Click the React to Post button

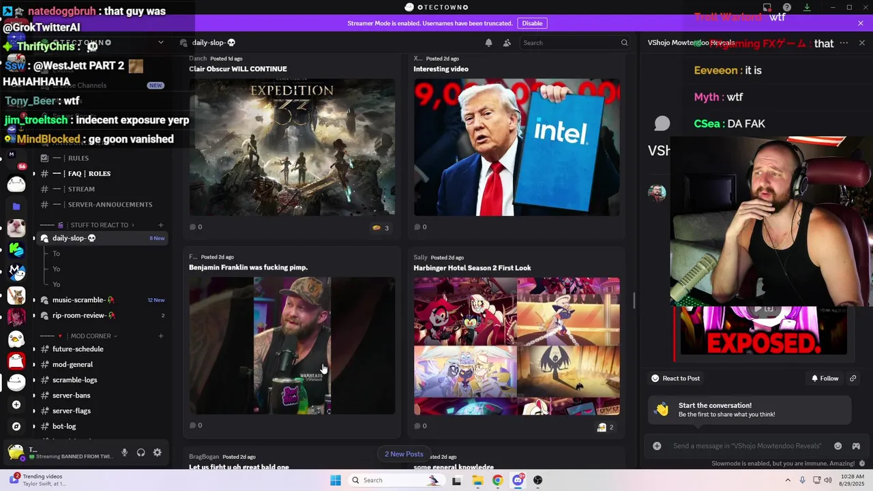click(675, 378)
